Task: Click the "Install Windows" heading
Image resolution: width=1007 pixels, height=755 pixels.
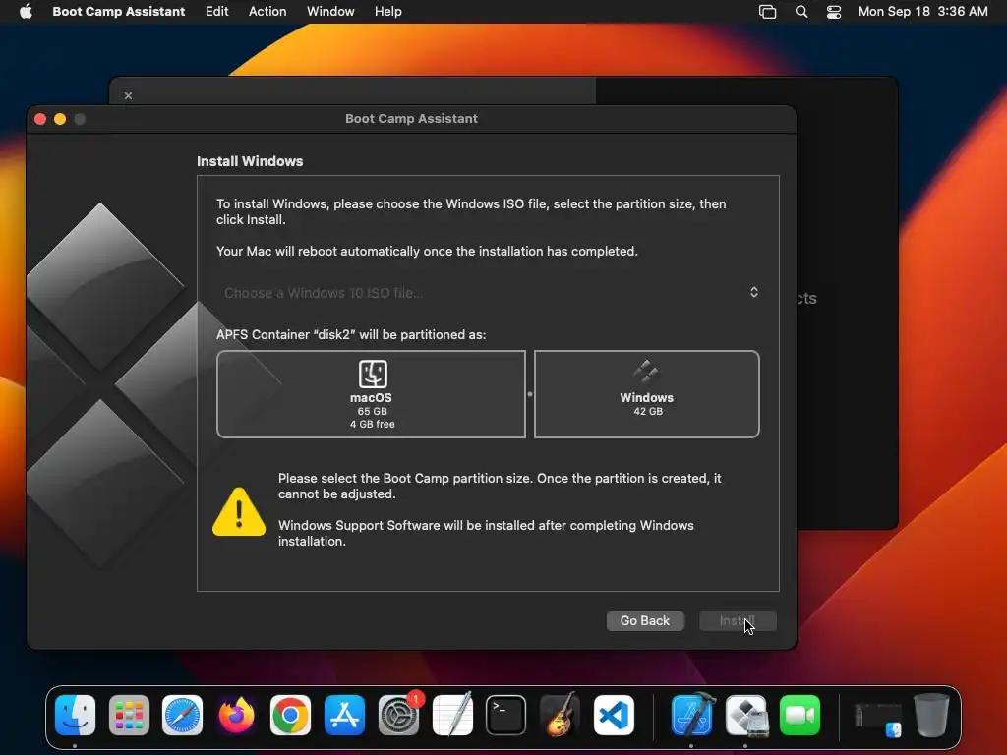Action: (x=250, y=161)
